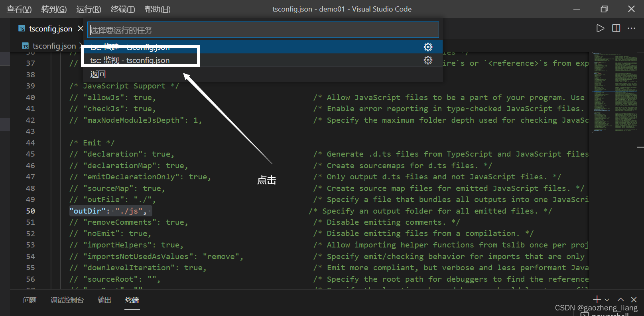The height and width of the screenshot is (316, 644).
Task: Maximize the panel with the up chevron
Action: pos(621,299)
